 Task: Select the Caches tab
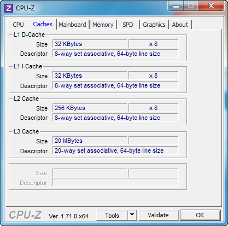tap(43, 24)
